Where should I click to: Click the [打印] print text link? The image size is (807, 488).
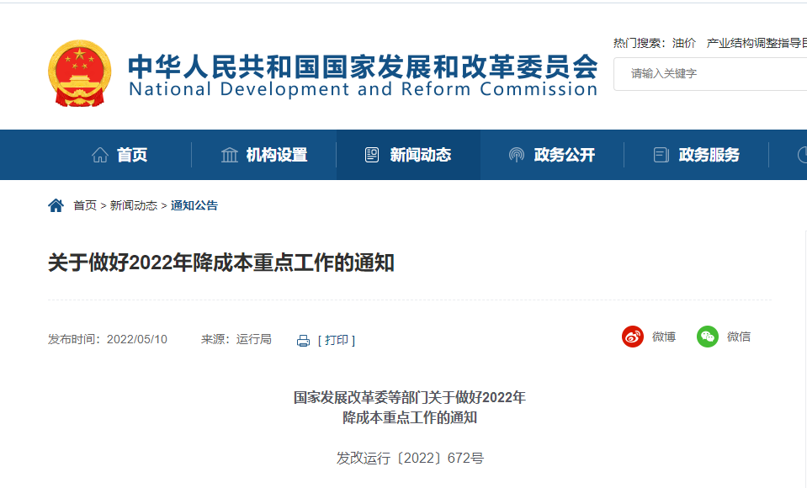337,340
